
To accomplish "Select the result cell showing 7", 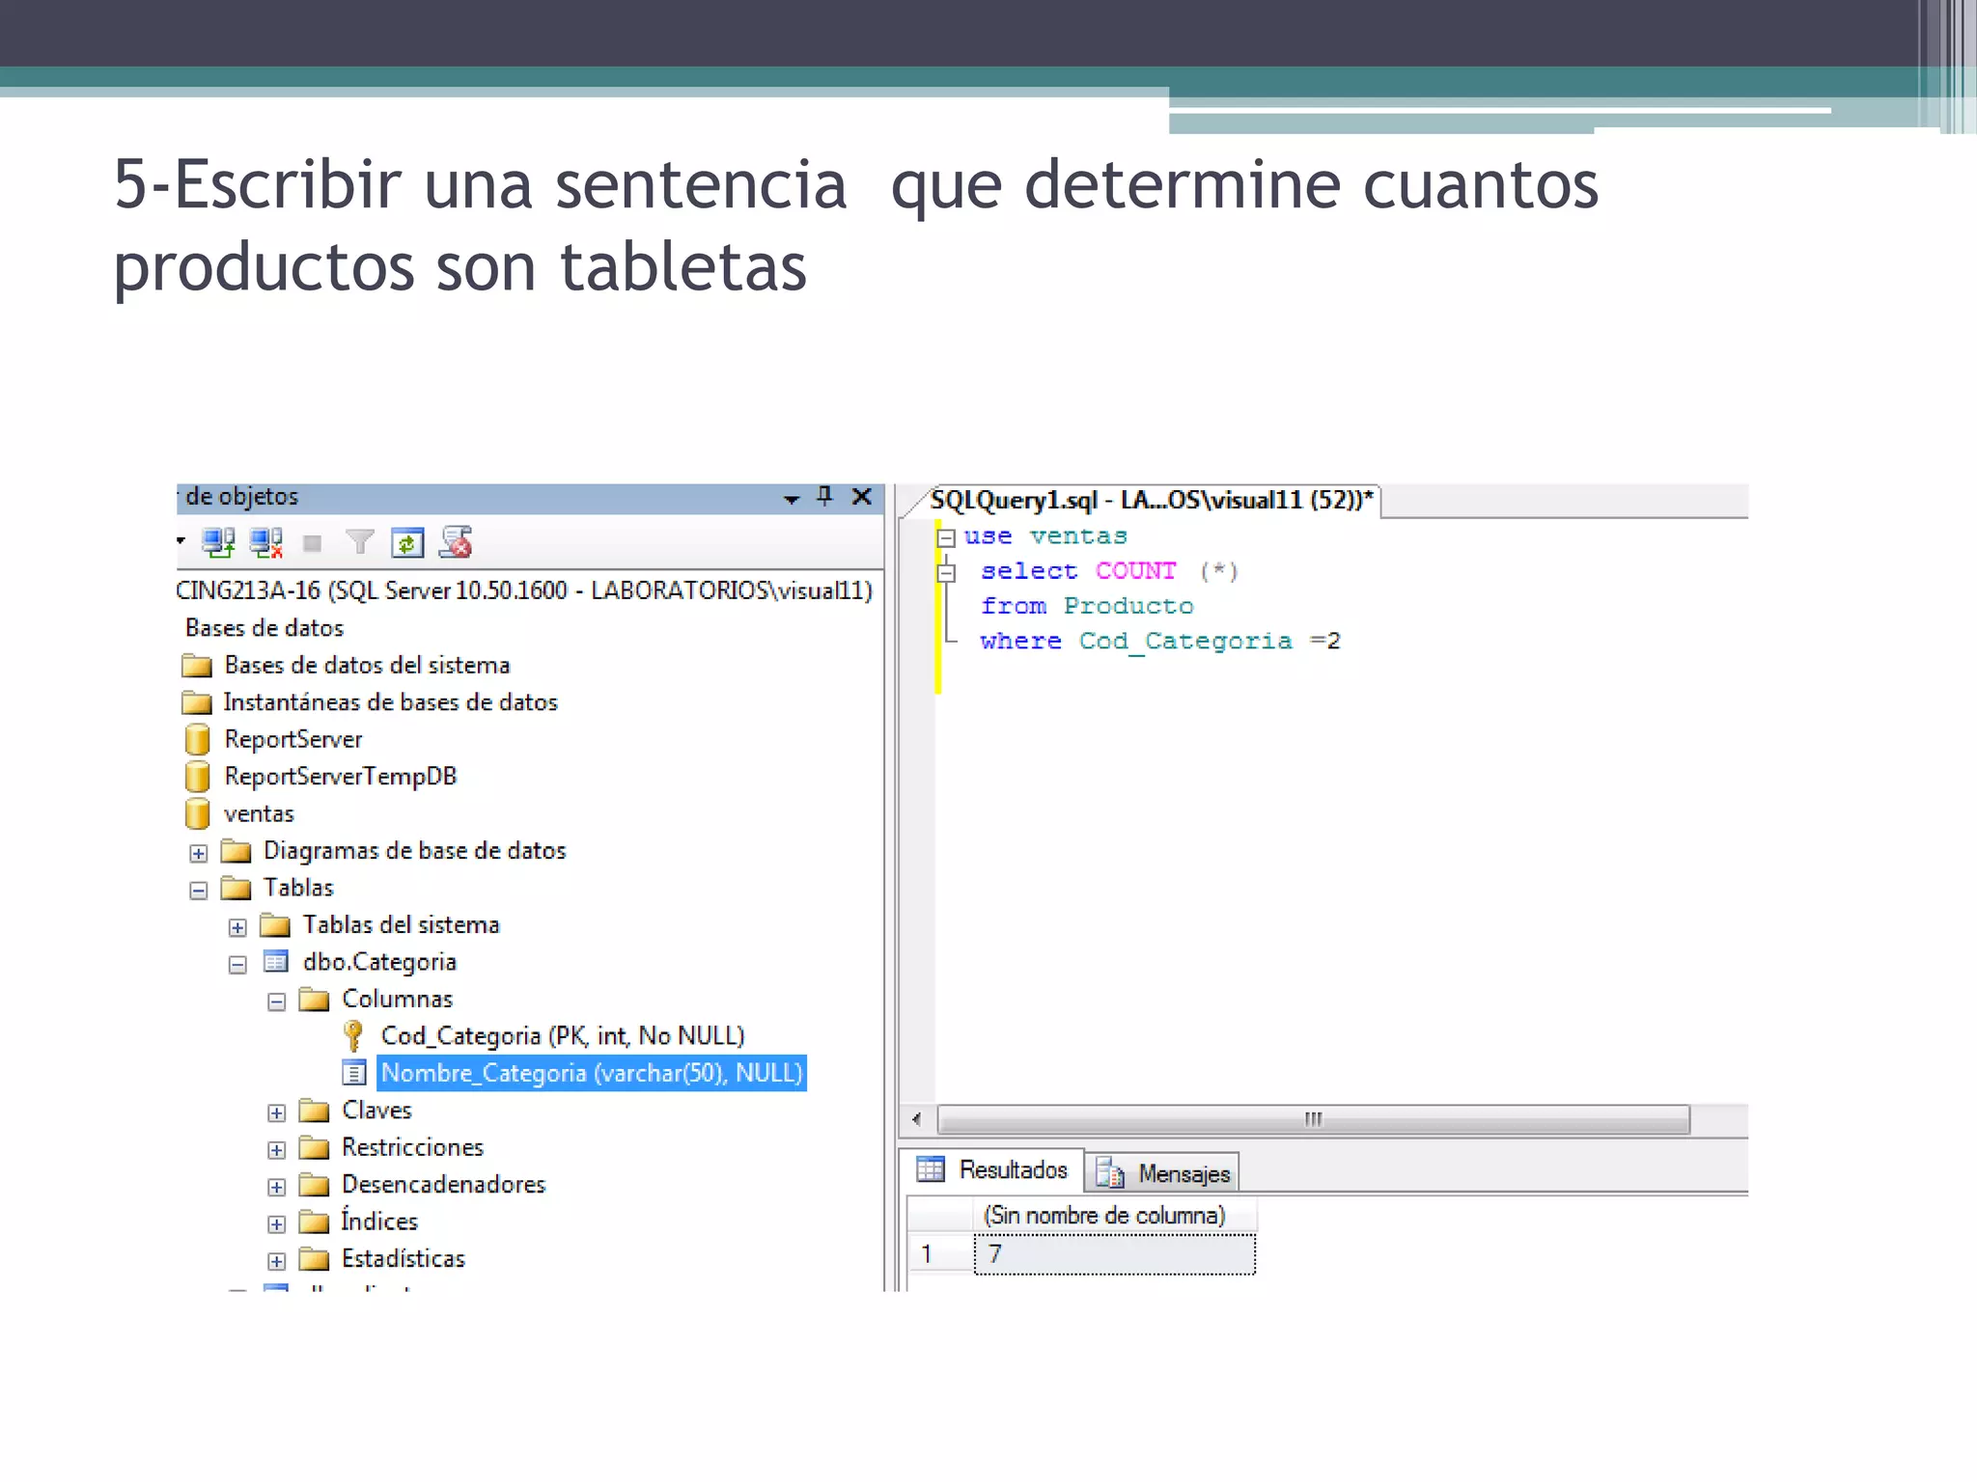I will 1115,1254.
